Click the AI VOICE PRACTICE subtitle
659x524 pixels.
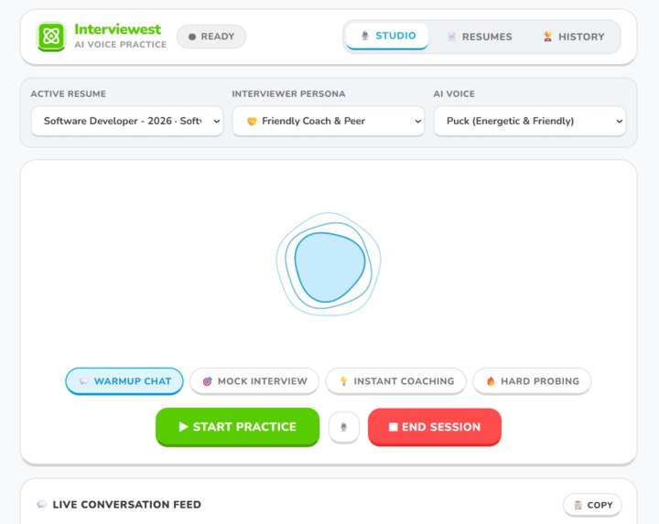121,45
